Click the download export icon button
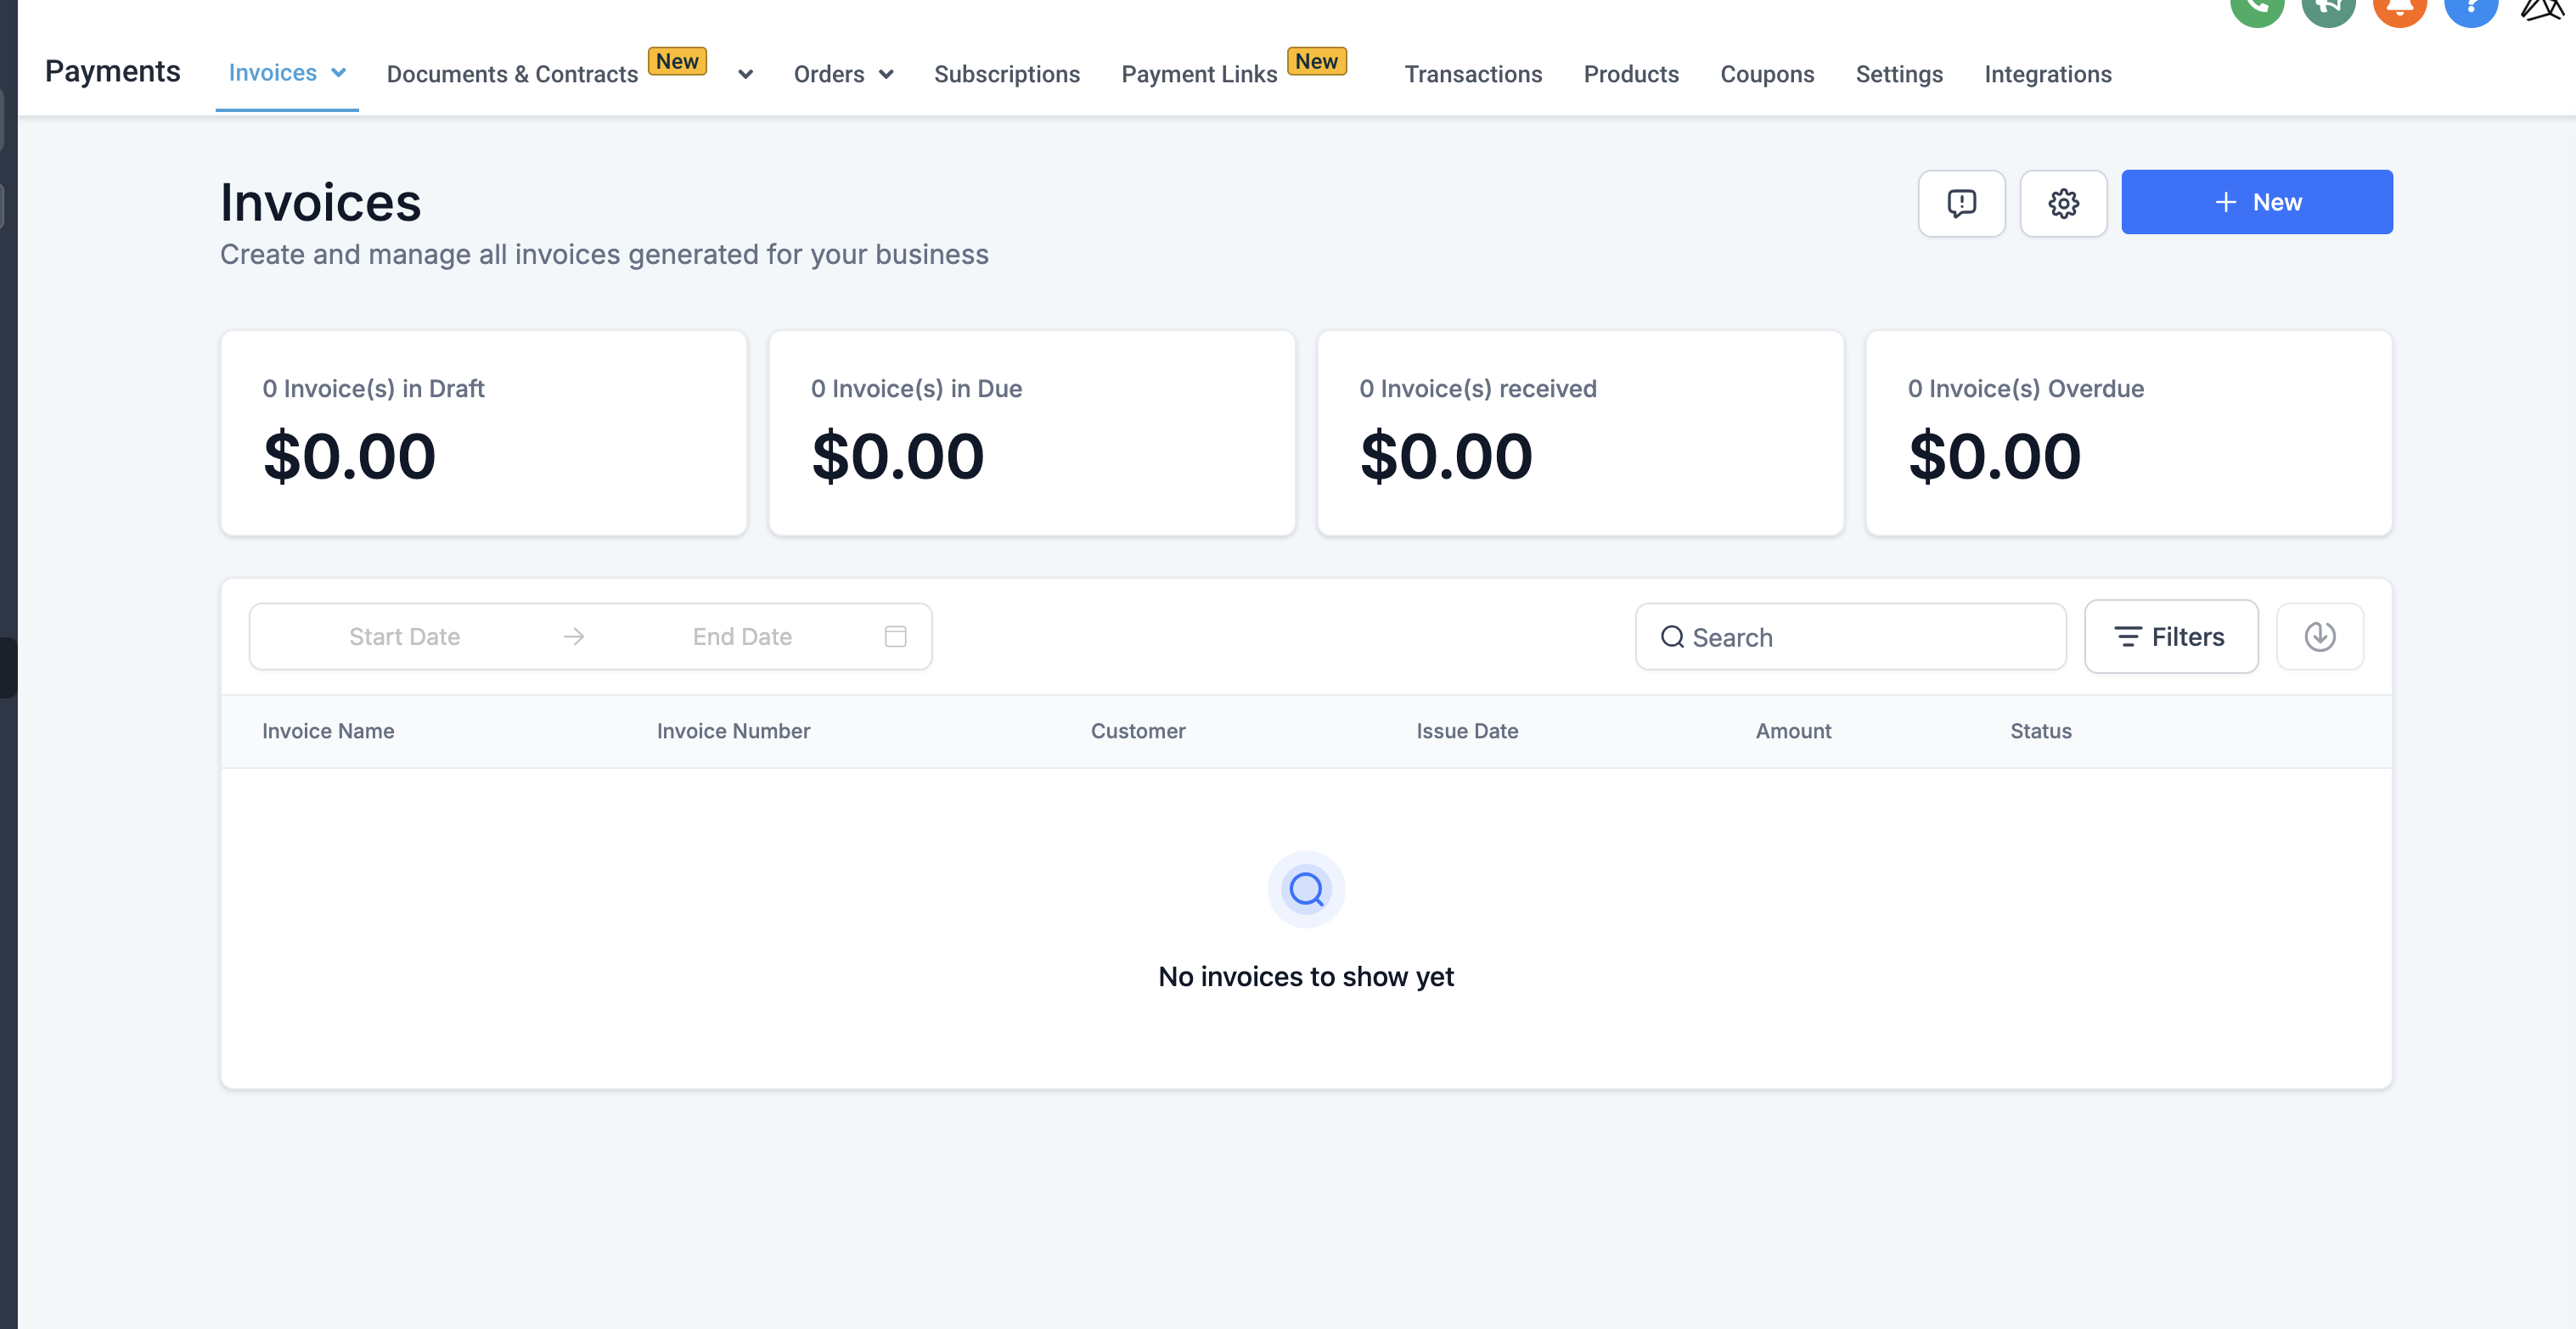 tap(2319, 636)
